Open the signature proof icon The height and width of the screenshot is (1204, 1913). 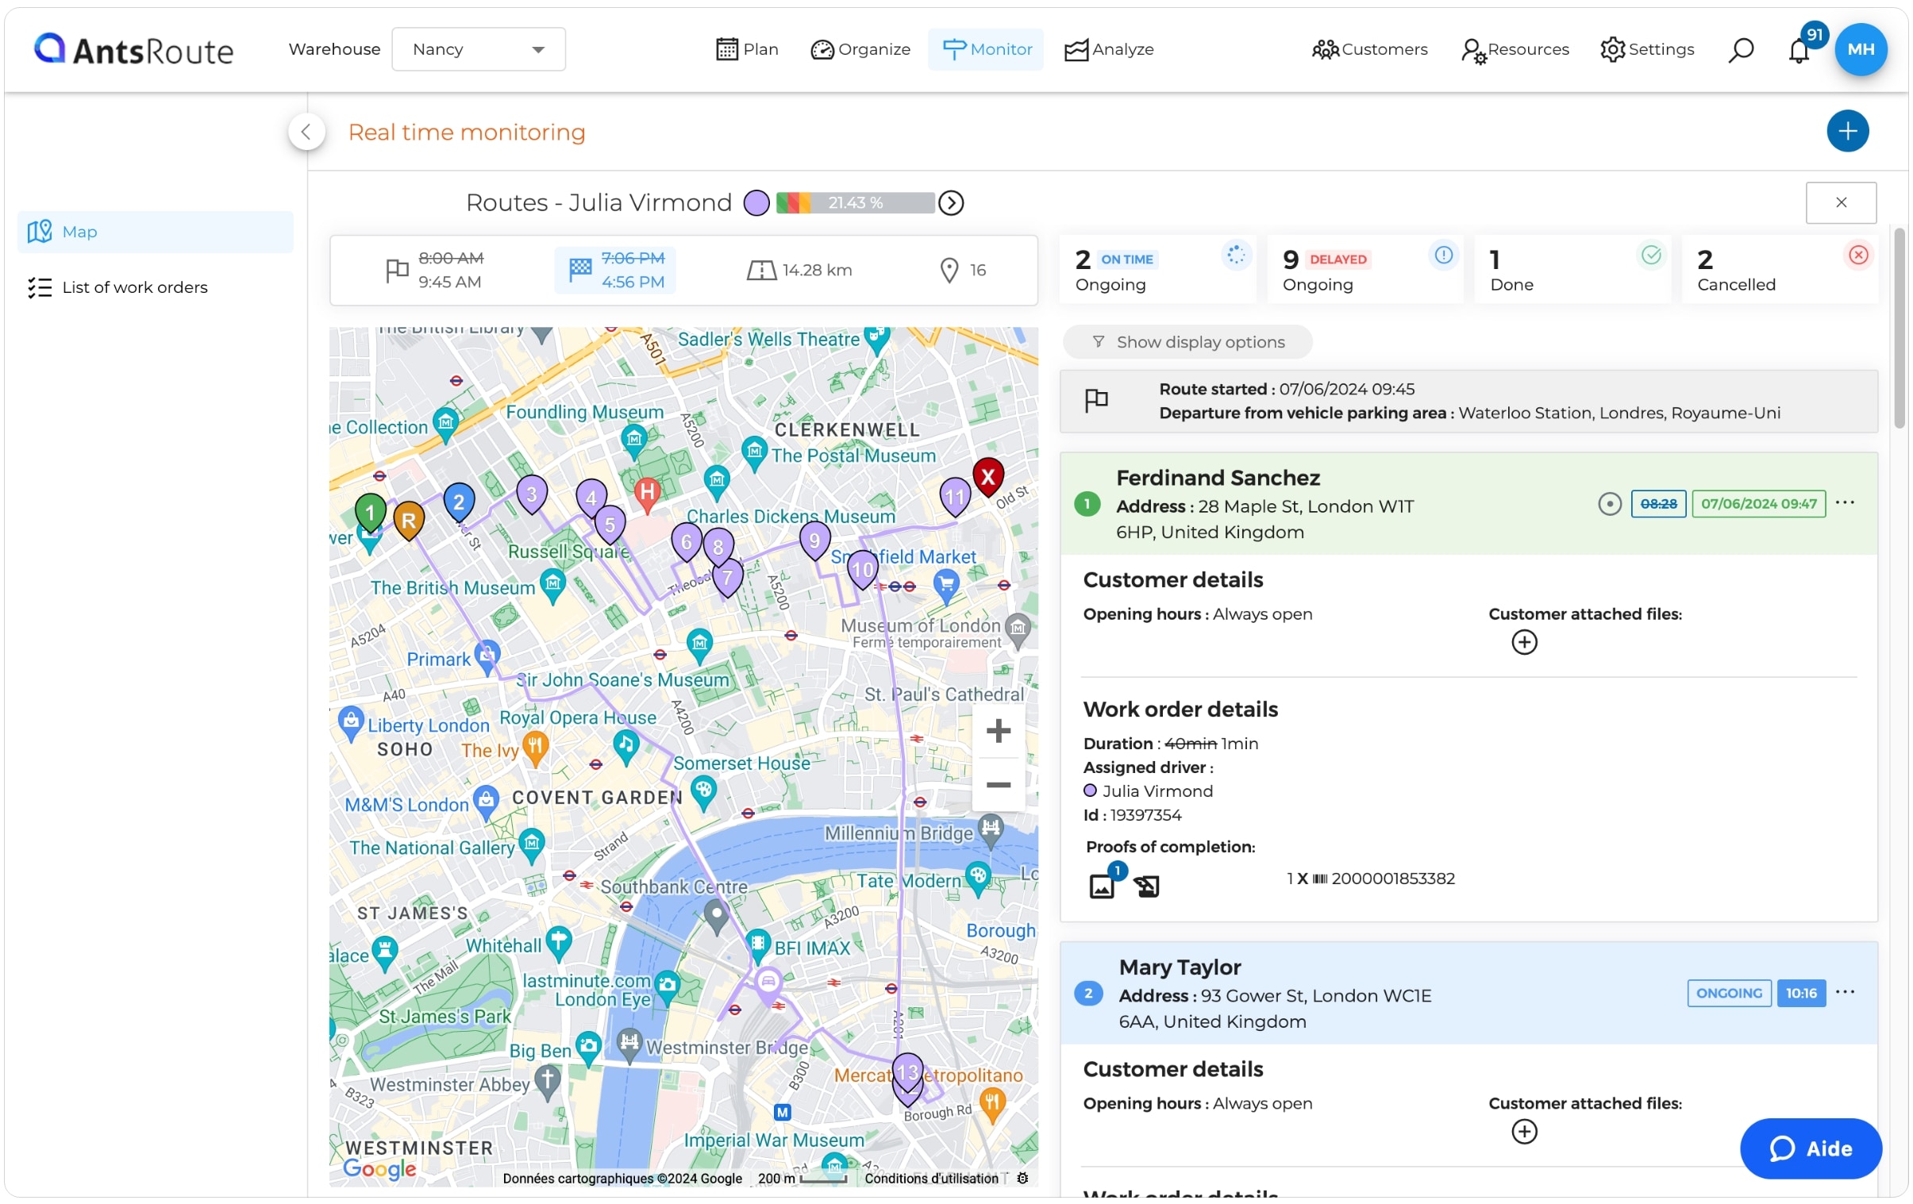coord(1145,886)
